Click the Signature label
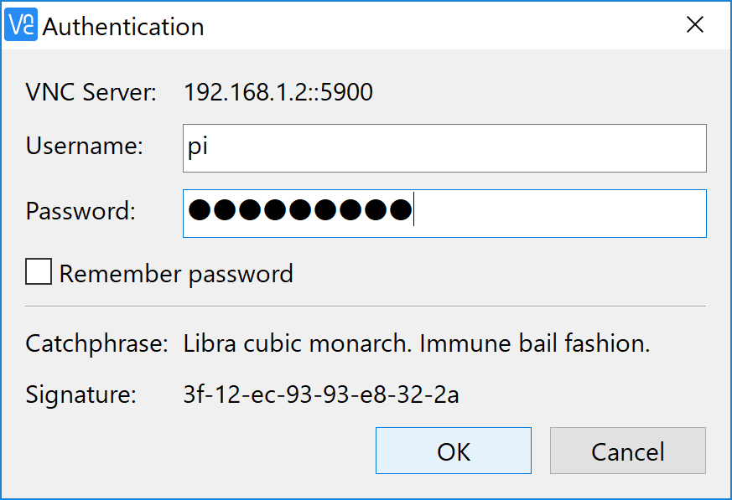 pos(84,394)
